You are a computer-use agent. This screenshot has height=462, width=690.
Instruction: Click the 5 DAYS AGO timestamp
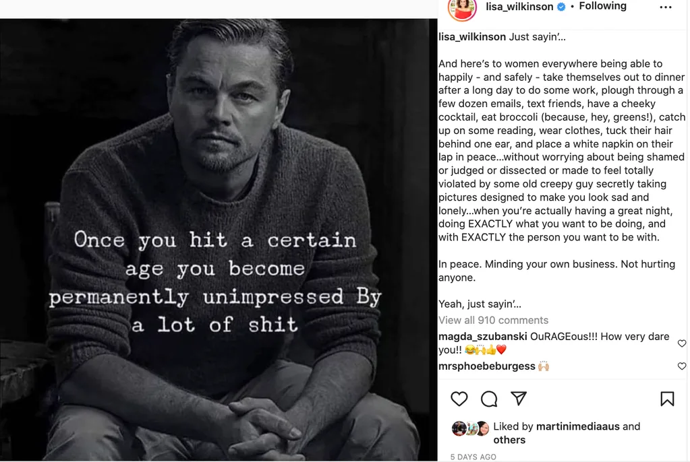click(473, 457)
